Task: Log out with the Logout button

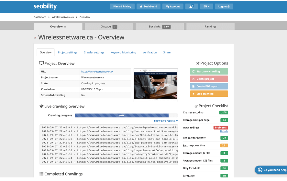Action: coord(224,6)
